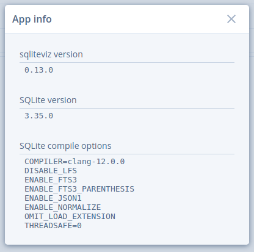Select the SQLite compile options heading
This screenshot has width=254, height=252.
tap(65, 146)
